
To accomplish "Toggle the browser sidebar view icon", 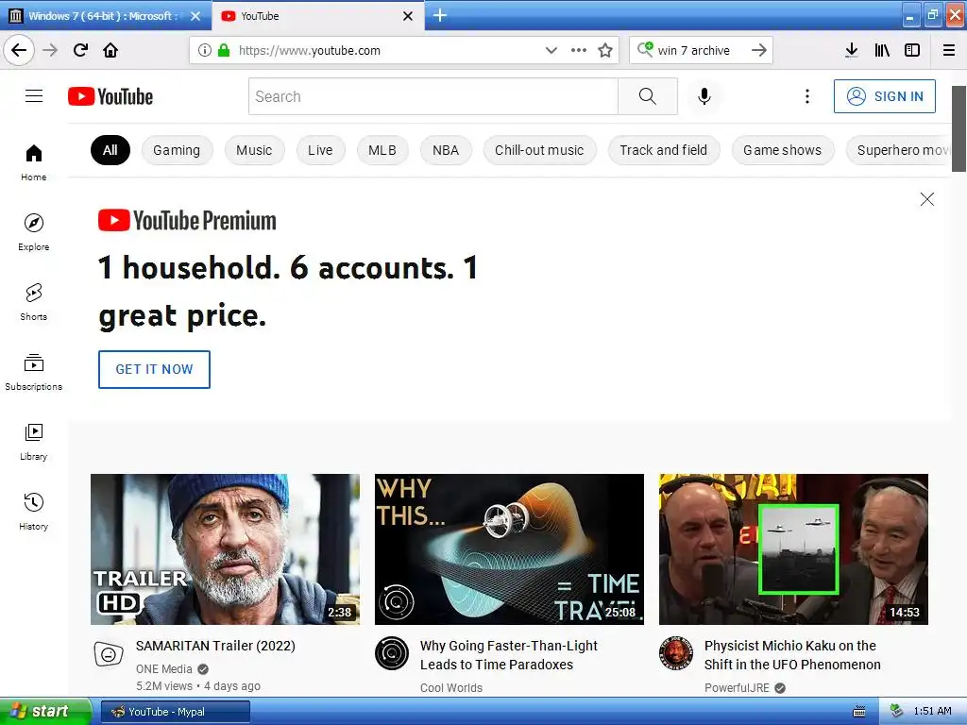I will [x=912, y=50].
